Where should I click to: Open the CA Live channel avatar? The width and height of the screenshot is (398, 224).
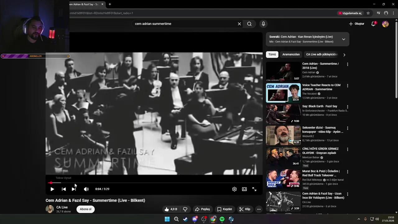click(50, 209)
